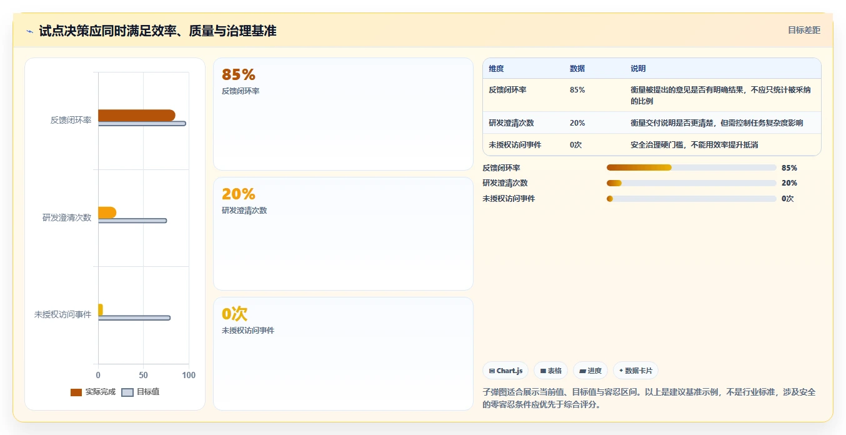Click the 反馈闭环率 cell in the table
This screenshot has height=435, width=846.
coord(507,90)
